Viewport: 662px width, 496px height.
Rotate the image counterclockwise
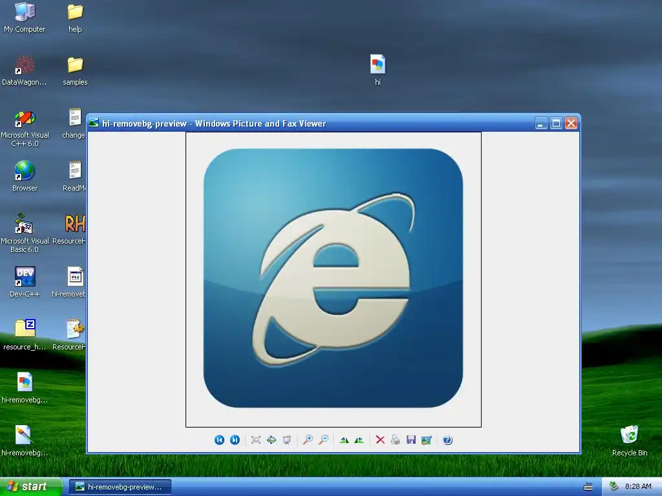pos(359,440)
